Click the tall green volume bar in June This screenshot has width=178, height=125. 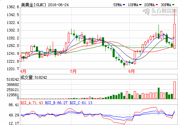click(x=158, y=93)
